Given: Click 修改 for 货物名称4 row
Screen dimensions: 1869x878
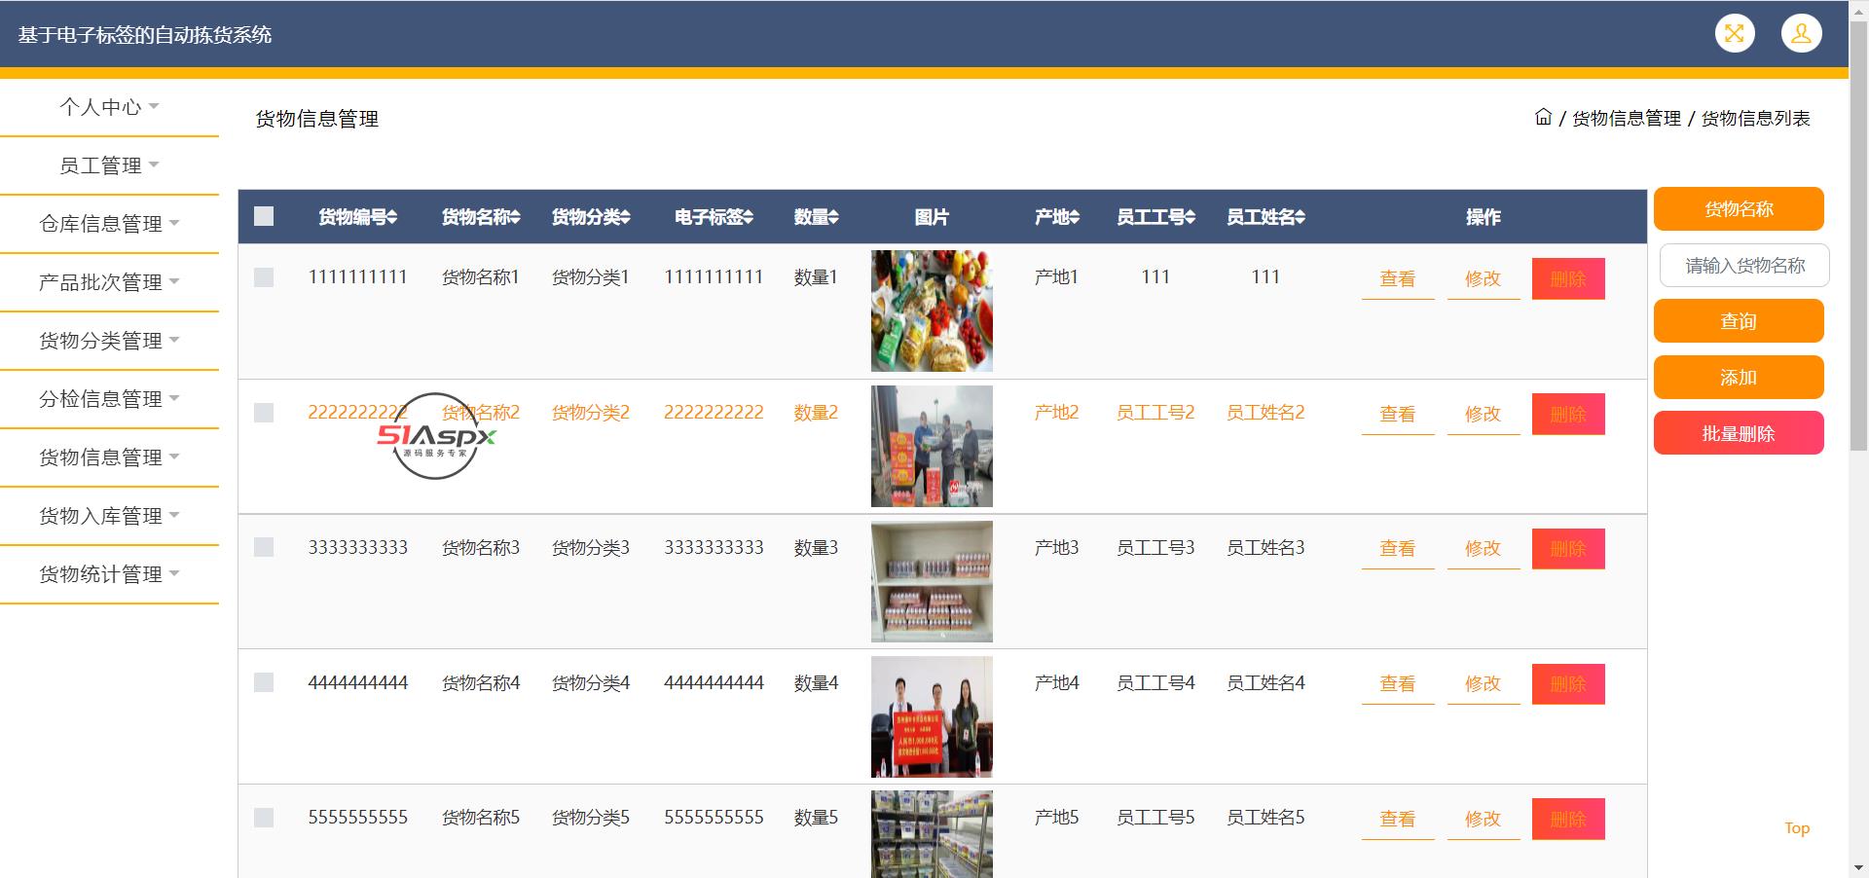Looking at the screenshot, I should coord(1483,683).
